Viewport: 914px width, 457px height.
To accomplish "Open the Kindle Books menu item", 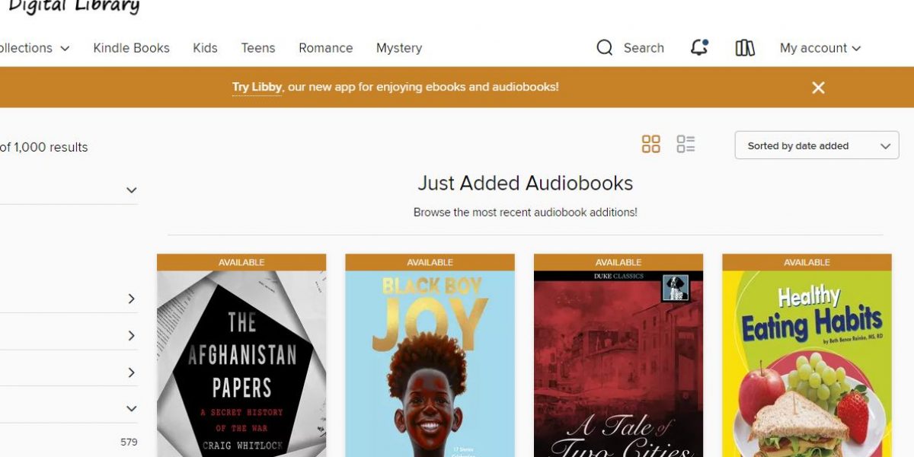I will pos(131,48).
